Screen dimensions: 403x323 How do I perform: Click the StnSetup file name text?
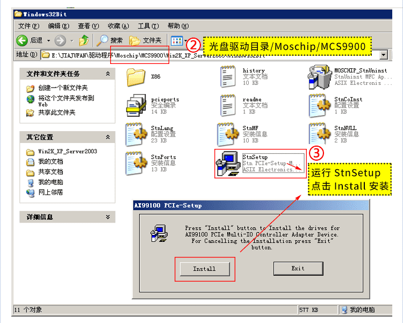click(x=255, y=157)
